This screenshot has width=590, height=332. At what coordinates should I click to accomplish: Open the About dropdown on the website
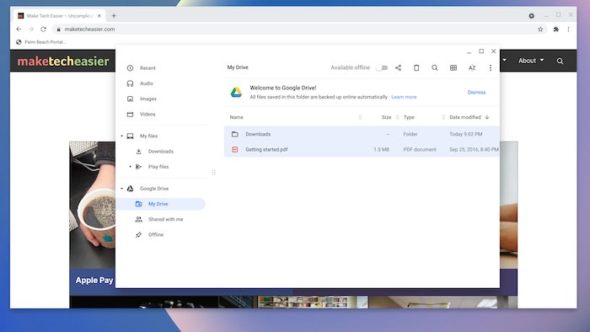pos(531,61)
